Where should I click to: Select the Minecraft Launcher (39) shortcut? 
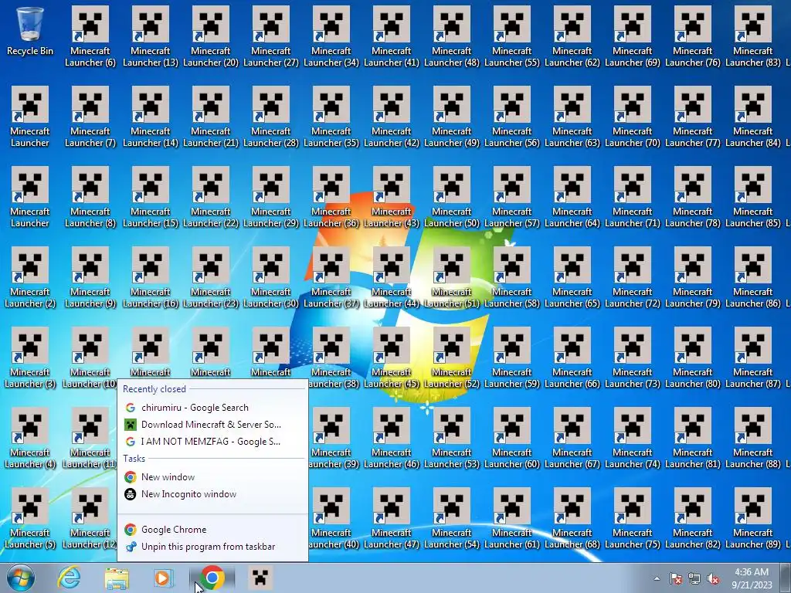(334, 437)
